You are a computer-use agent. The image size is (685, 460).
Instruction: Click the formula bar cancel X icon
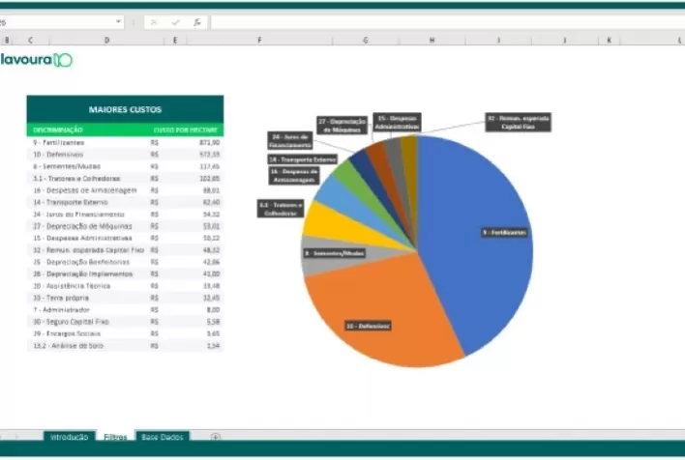pos(153,22)
